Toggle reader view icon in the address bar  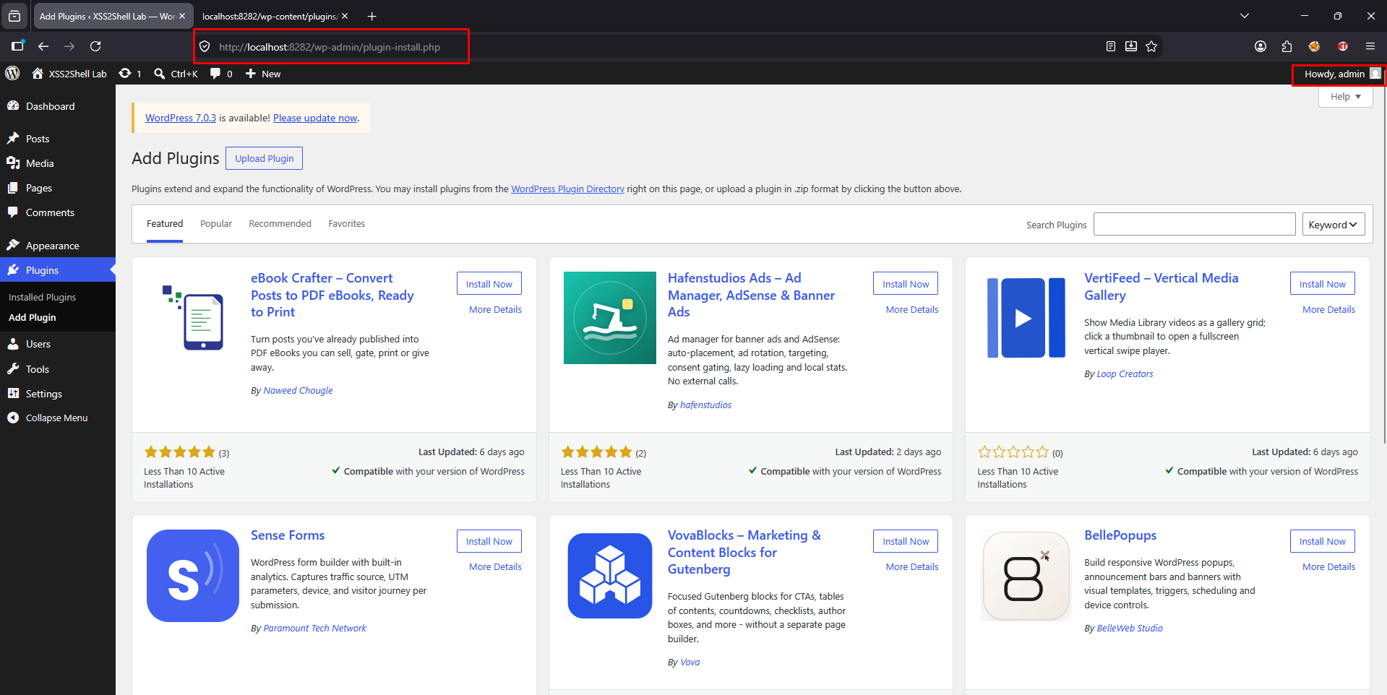[1111, 46]
